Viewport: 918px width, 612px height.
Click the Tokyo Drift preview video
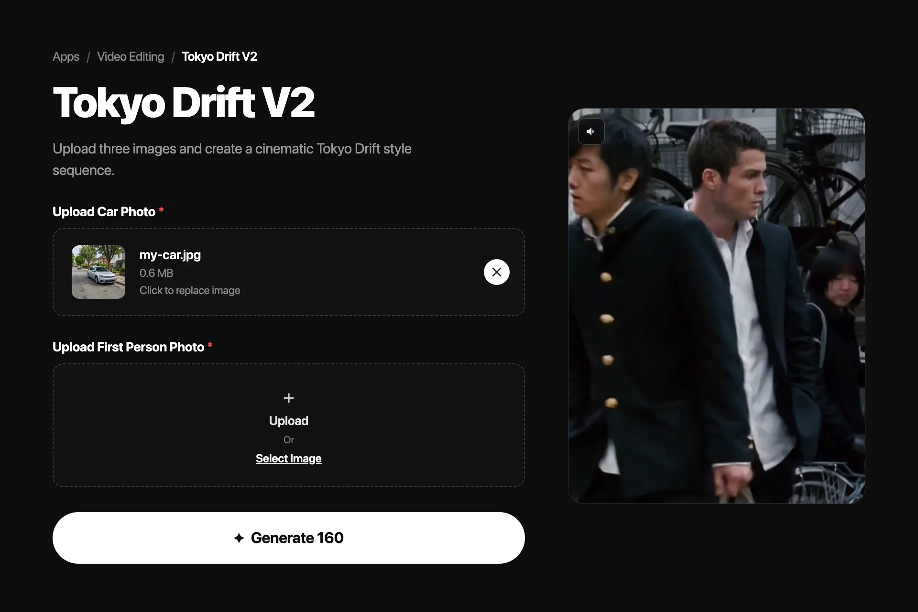coord(716,306)
